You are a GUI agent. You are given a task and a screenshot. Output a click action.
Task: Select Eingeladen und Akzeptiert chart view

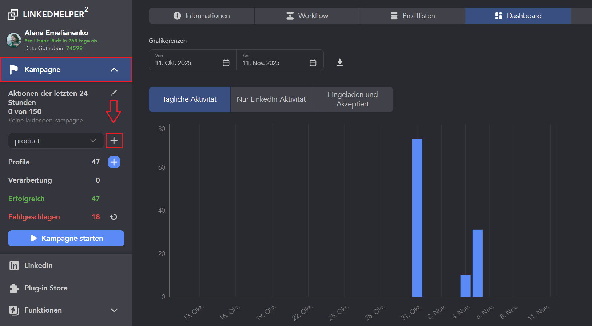pyautogui.click(x=353, y=99)
